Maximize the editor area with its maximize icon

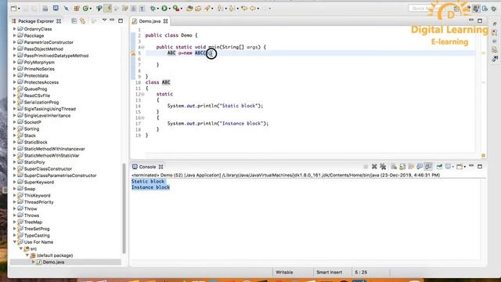click(480, 21)
